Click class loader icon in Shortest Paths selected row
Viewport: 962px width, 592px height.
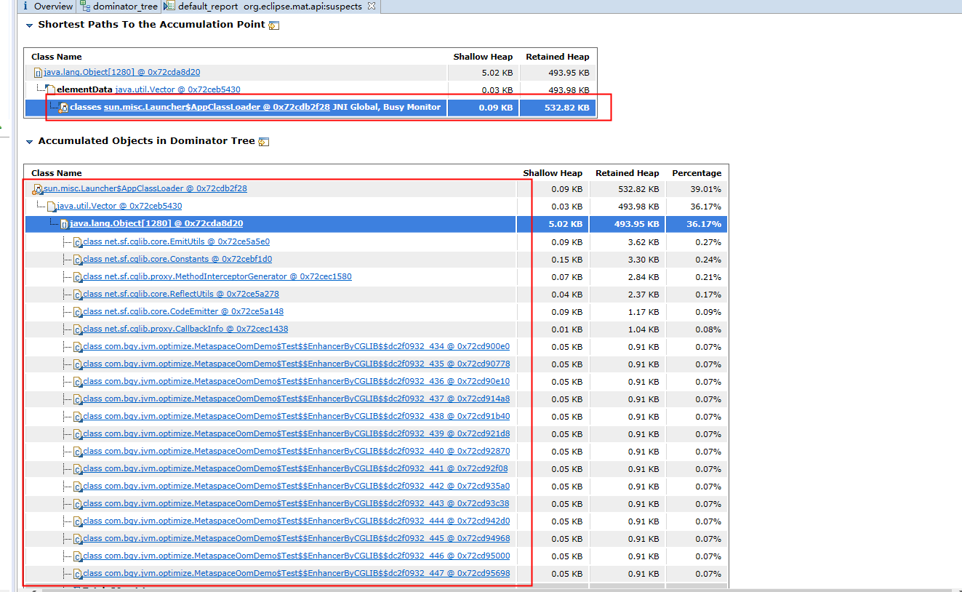click(64, 108)
